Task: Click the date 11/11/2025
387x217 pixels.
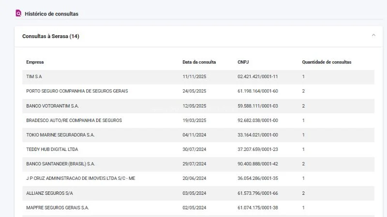Action: [194, 77]
